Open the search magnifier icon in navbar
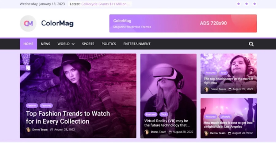This screenshot has width=276, height=143. [x=251, y=44]
